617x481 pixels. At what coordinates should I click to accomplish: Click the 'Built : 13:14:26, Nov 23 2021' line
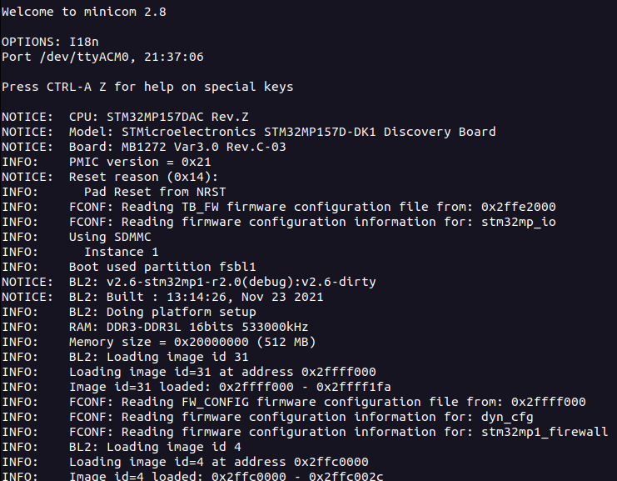point(162,297)
